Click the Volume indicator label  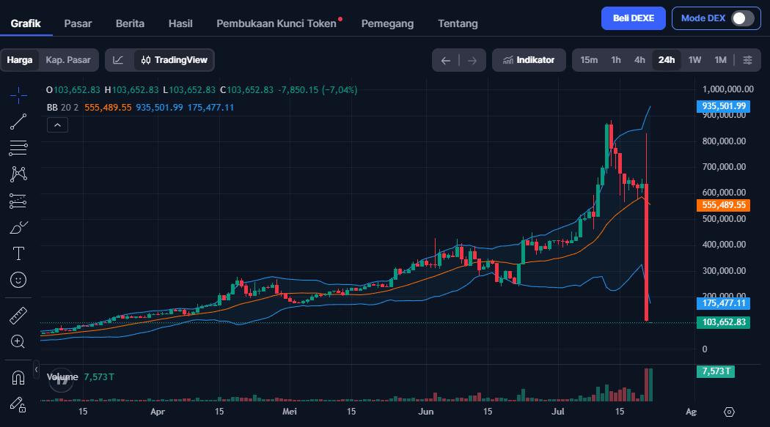coord(62,376)
